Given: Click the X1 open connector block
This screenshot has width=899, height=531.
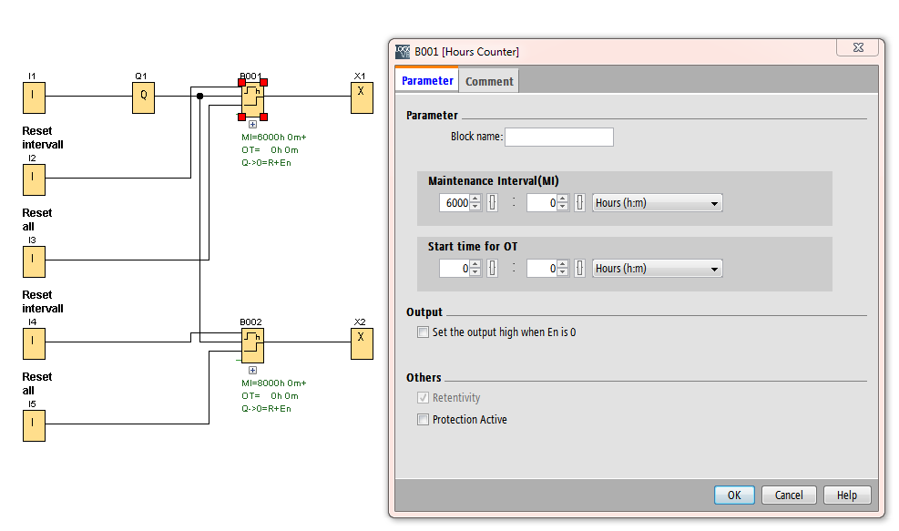Looking at the screenshot, I should (362, 97).
